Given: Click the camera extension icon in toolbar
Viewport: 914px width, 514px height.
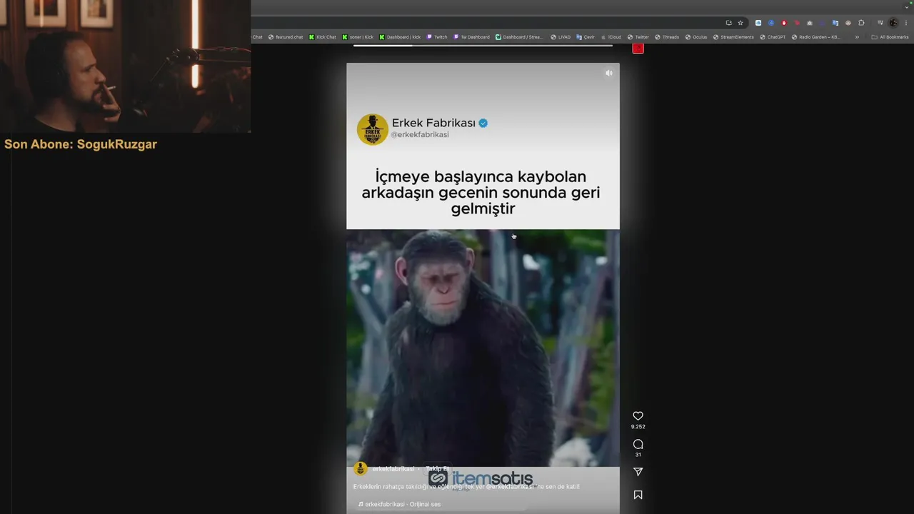Looking at the screenshot, I should pos(810,23).
